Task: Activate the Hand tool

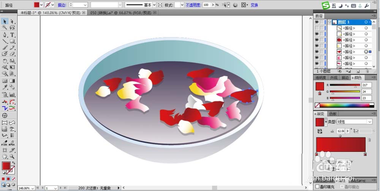Action: (5, 157)
